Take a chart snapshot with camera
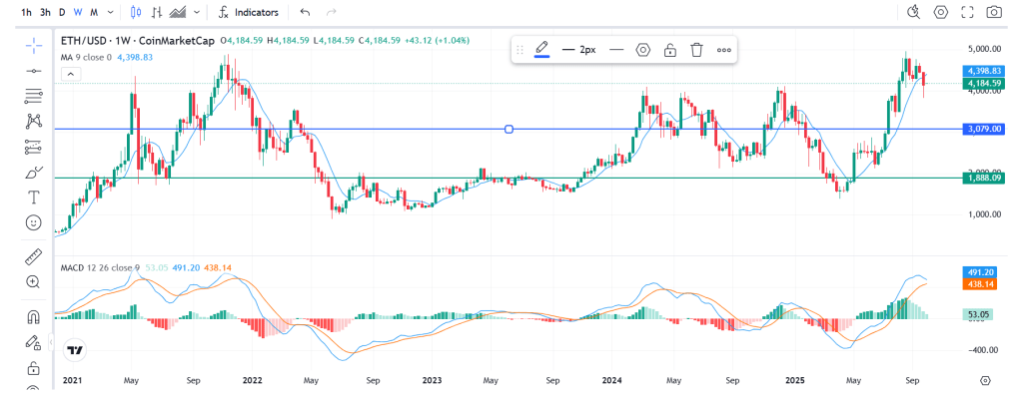The height and width of the screenshot is (398, 1023). [x=994, y=12]
